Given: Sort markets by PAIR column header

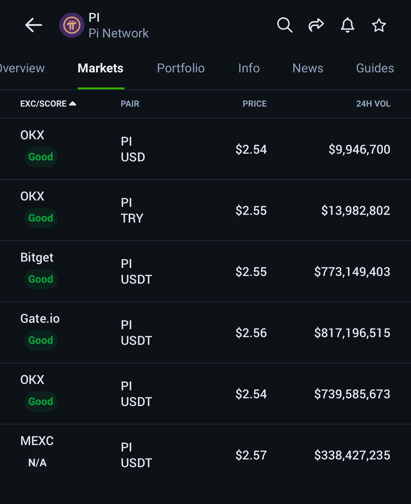Looking at the screenshot, I should tap(130, 104).
